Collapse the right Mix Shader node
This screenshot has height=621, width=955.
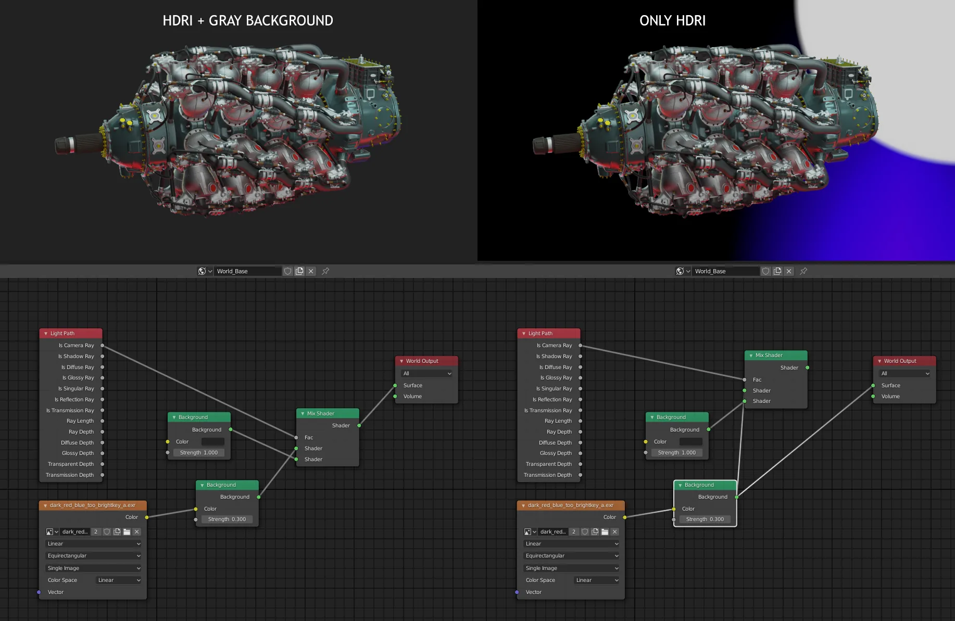click(751, 356)
